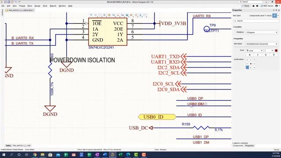Select the TP9 test point circle
This screenshot has width=281, height=158.
206,29
